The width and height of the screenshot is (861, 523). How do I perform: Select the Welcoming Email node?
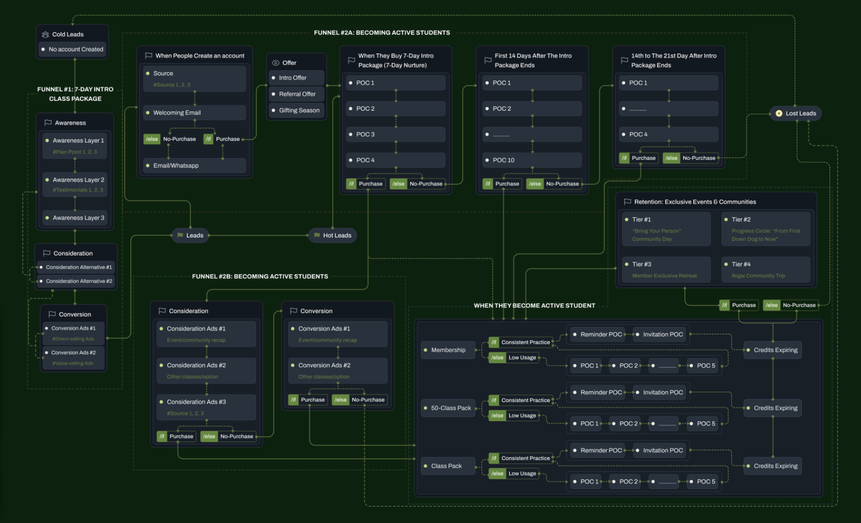(x=195, y=113)
